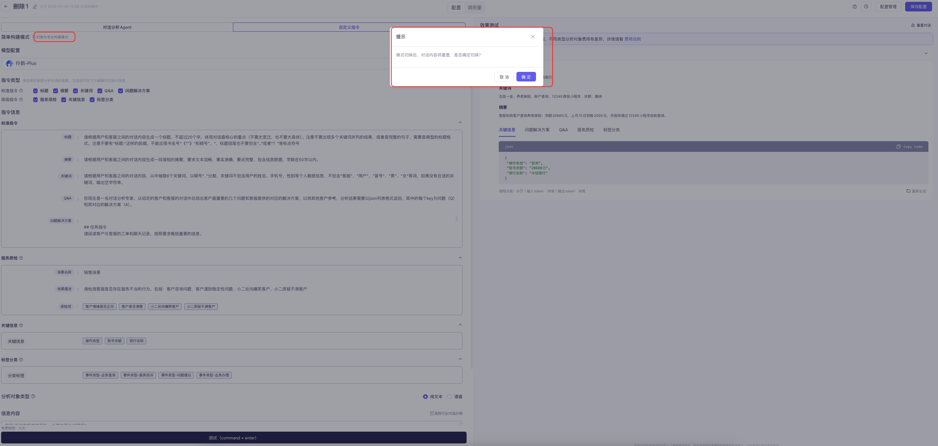Image resolution: width=938 pixels, height=446 pixels.
Task: Click the 配置管理 button
Action: 888,7
